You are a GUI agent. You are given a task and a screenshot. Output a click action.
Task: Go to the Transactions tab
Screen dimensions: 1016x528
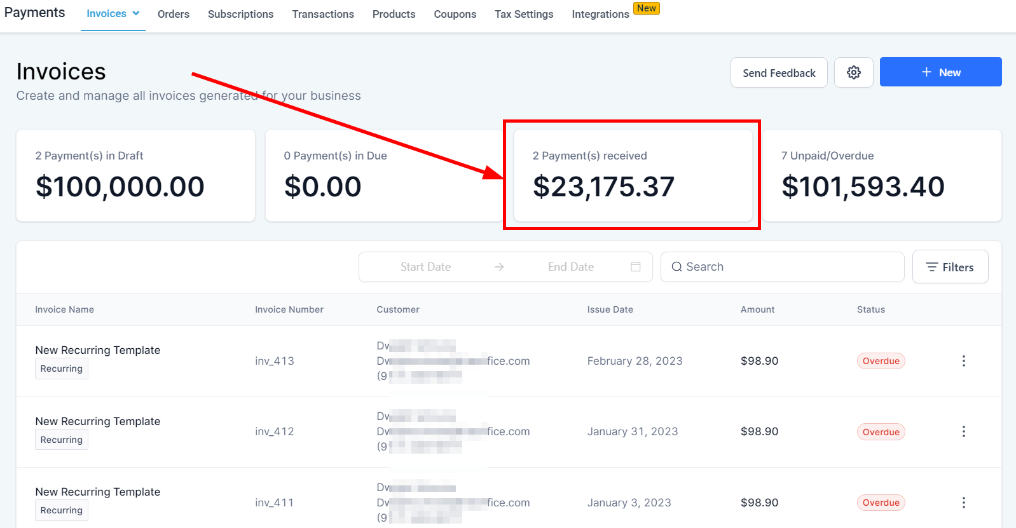click(x=323, y=14)
